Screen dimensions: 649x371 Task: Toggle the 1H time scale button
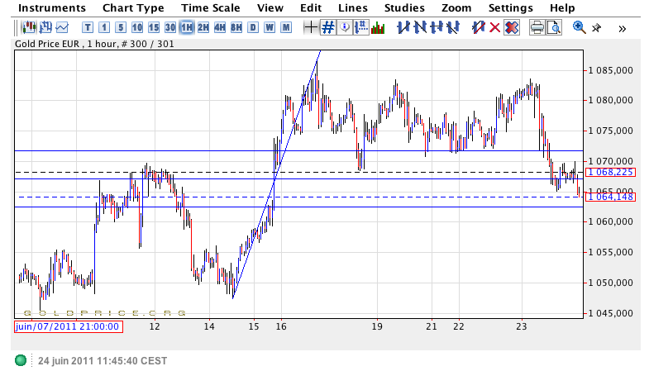pyautogui.click(x=187, y=27)
